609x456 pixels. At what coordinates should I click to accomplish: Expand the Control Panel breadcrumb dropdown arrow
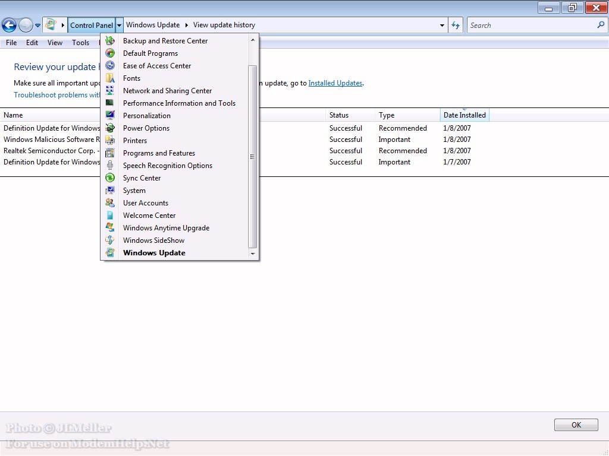pos(120,25)
